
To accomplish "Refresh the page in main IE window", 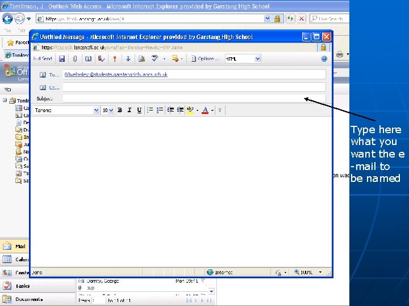I will click(290, 19).
